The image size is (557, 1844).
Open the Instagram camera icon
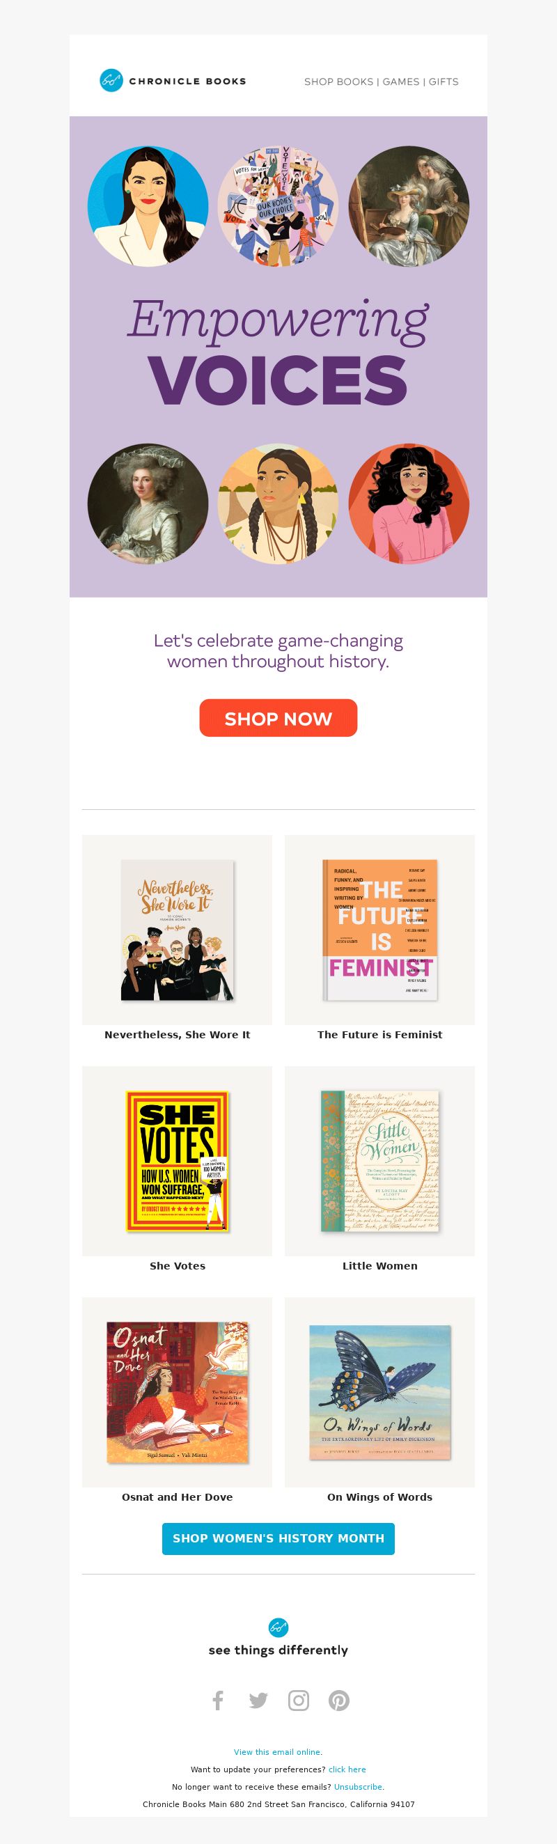coord(299,1700)
